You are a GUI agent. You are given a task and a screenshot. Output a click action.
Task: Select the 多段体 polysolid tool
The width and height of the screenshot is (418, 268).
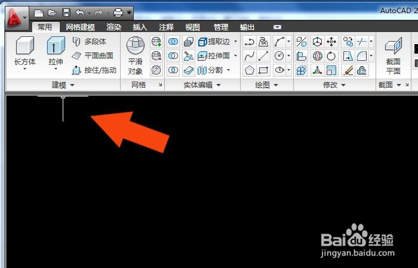[90, 42]
